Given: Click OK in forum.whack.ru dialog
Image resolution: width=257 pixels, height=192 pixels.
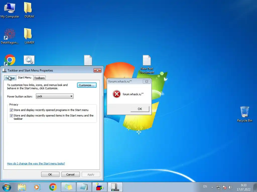Looking at the screenshot, I should click(140, 109).
